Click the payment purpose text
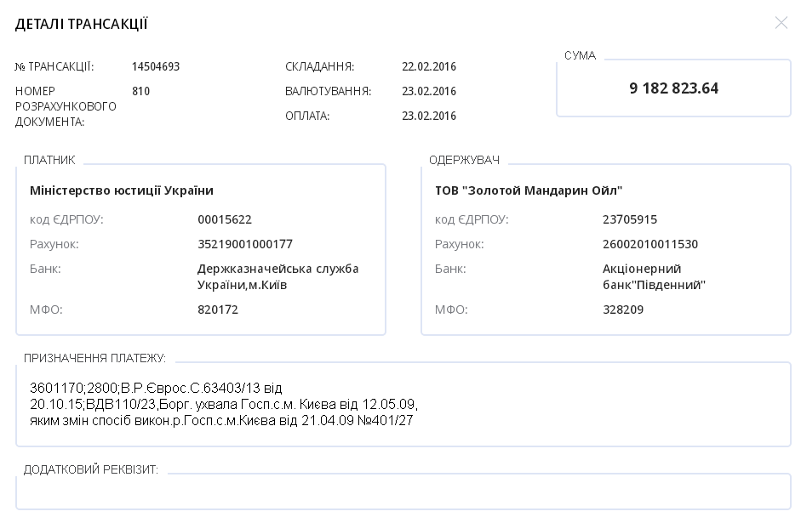The height and width of the screenshot is (517, 801). [223, 404]
